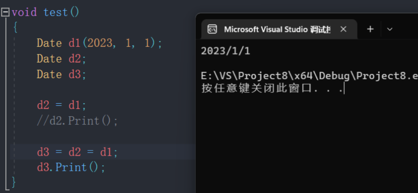This screenshot has height=193, width=418.
Task: Click the highlighted 'd3 = d2 = d1;' line
Action: click(77, 152)
